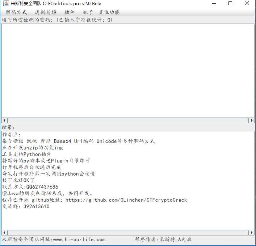Click the www.hi-ourlife.com website text

[x=79, y=239]
